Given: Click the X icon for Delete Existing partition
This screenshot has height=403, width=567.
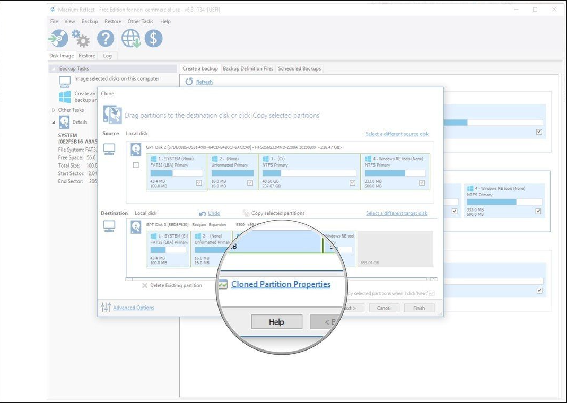Looking at the screenshot, I should [145, 285].
